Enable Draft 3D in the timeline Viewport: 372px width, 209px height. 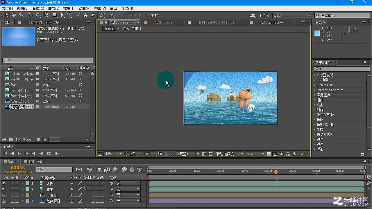click(x=90, y=170)
